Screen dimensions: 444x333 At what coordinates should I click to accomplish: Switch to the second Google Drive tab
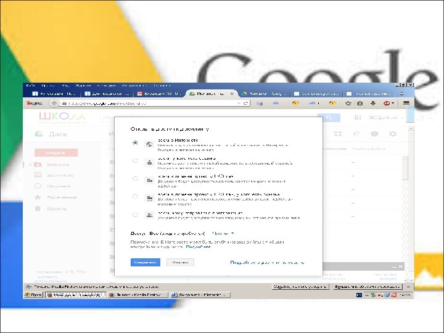(264, 94)
